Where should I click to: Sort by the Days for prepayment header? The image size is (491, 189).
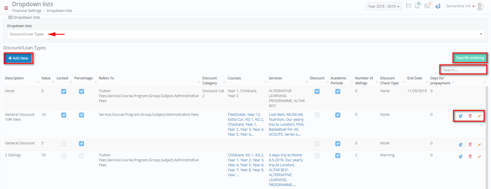440,80
